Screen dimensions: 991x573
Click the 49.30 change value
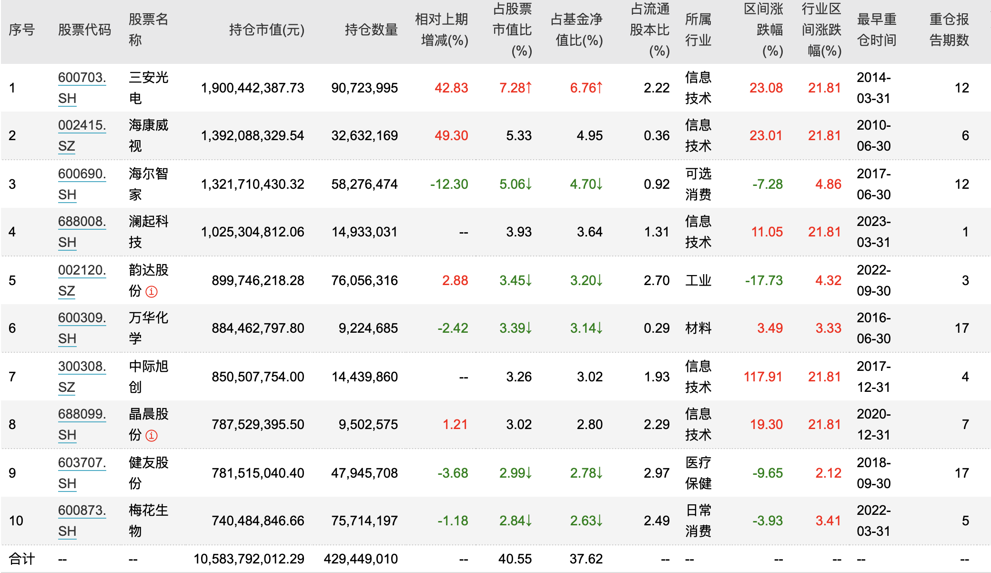[451, 136]
